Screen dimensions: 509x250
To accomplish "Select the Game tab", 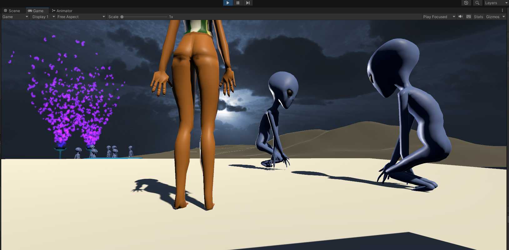I will pos(36,11).
